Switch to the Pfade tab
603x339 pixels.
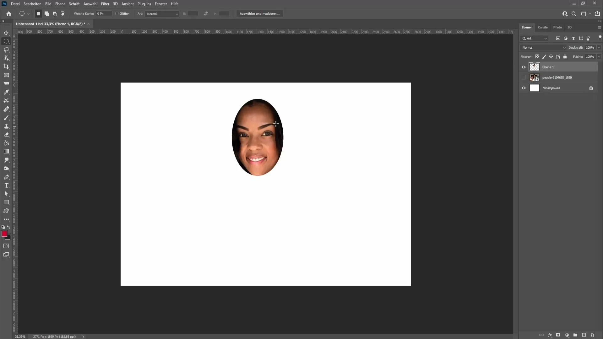[x=557, y=27]
